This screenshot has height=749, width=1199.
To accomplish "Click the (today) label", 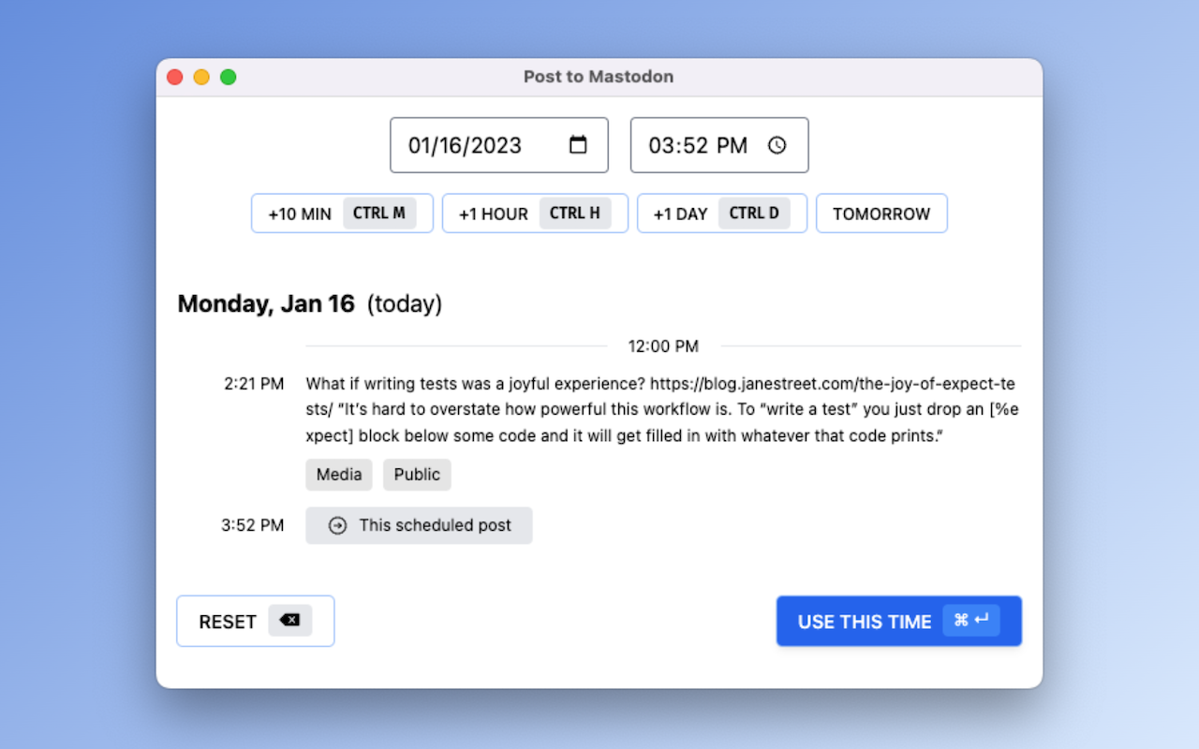I will click(405, 303).
